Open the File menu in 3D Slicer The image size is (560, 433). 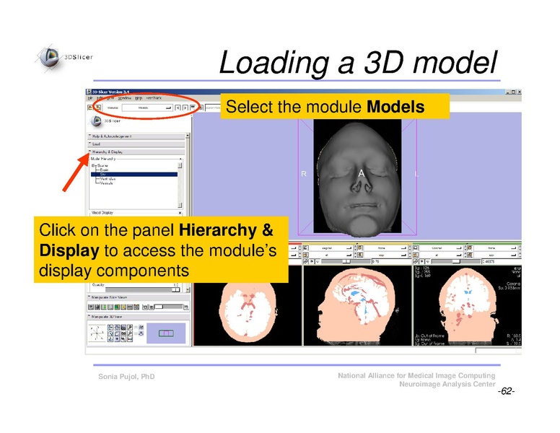(90, 98)
